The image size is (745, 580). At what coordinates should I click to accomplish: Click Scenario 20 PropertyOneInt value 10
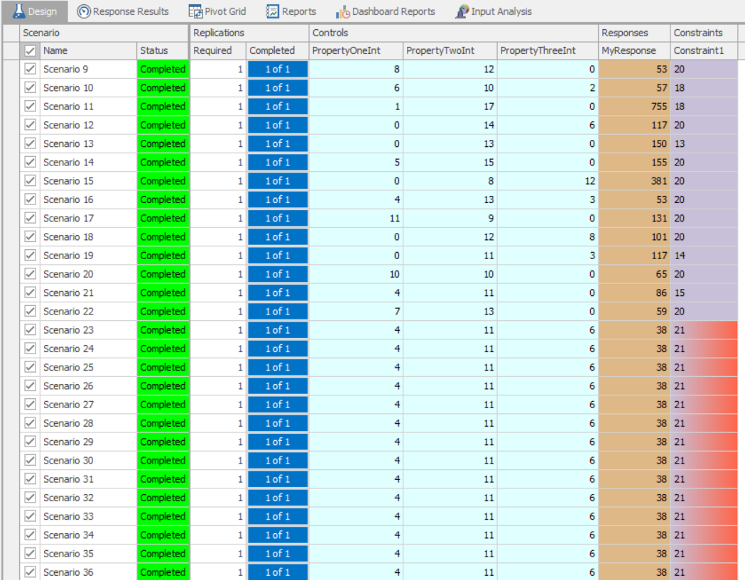point(356,274)
